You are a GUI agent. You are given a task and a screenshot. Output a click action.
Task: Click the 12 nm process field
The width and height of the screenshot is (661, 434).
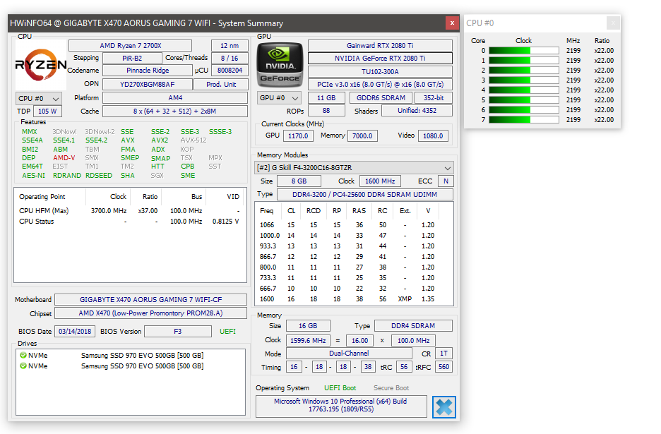point(230,45)
